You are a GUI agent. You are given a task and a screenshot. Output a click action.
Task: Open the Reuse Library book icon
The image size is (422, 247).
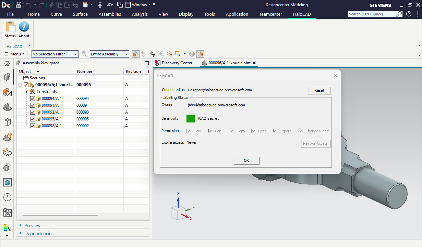pyautogui.click(x=7, y=122)
